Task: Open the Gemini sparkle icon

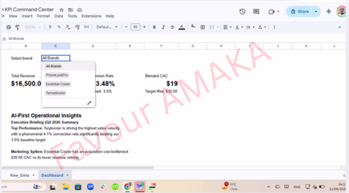Action: pyautogui.click(x=328, y=11)
